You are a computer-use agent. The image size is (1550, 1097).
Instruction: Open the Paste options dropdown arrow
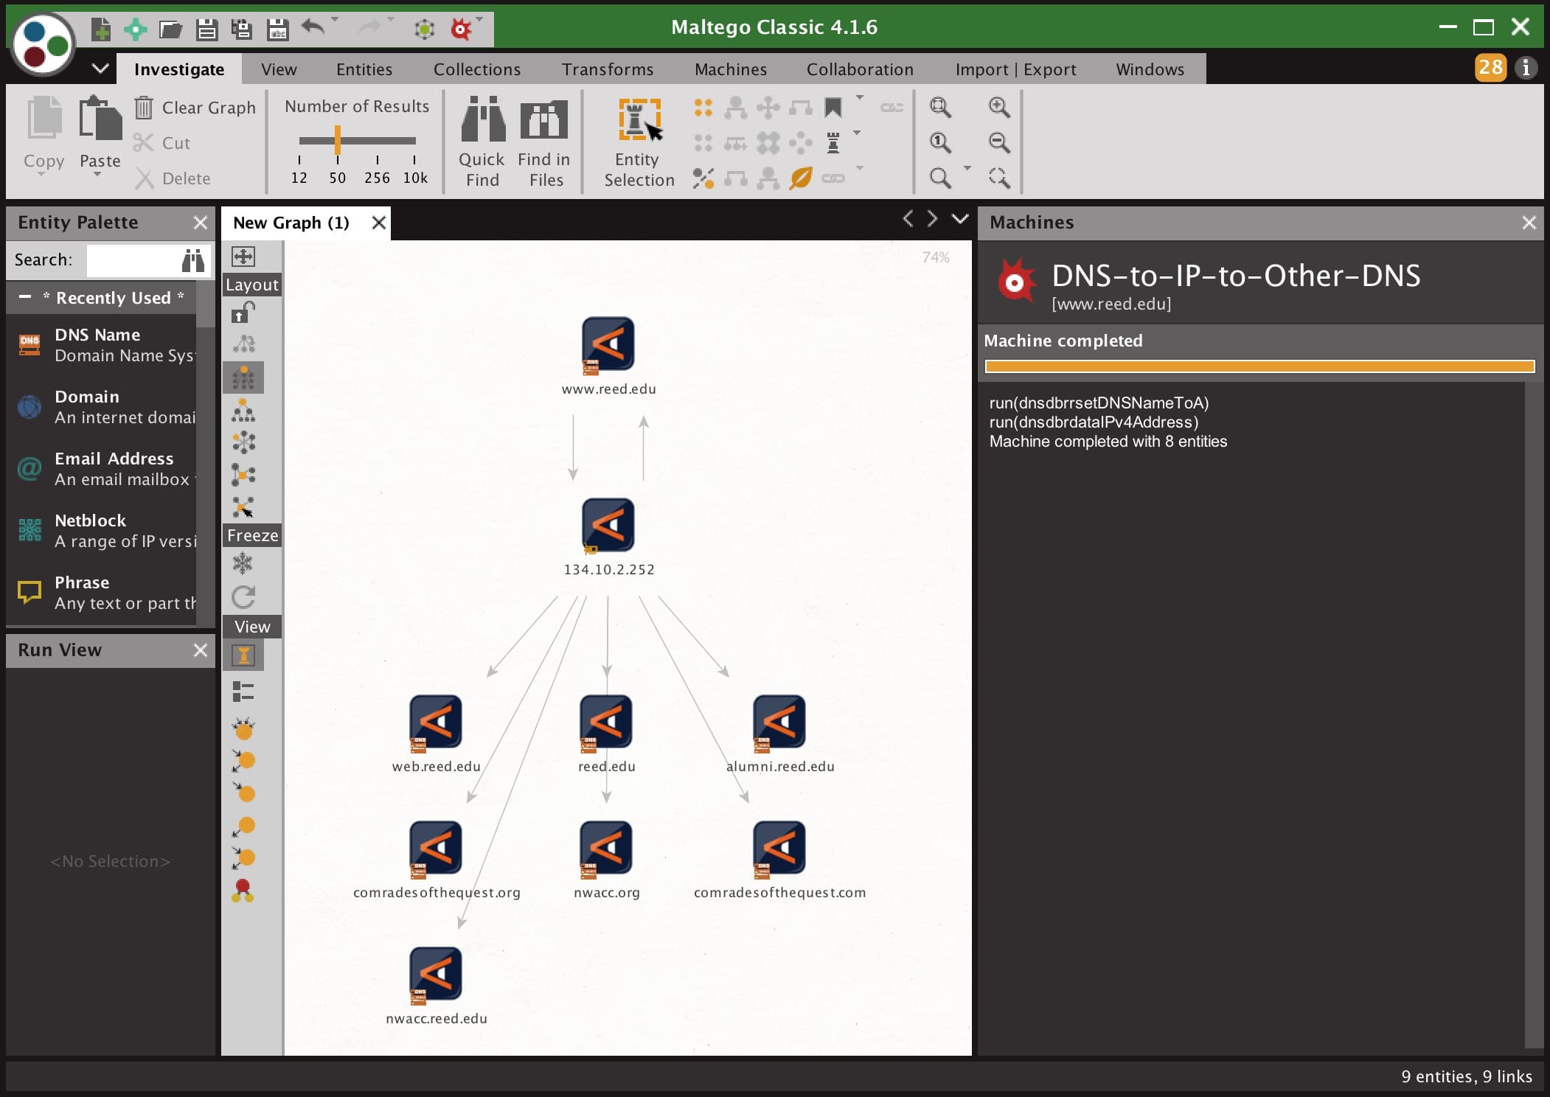[x=97, y=175]
